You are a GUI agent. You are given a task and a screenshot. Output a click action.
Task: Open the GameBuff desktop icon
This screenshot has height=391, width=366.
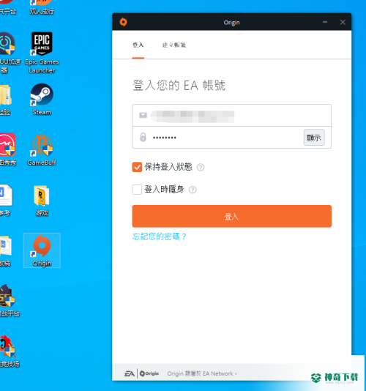(42, 150)
